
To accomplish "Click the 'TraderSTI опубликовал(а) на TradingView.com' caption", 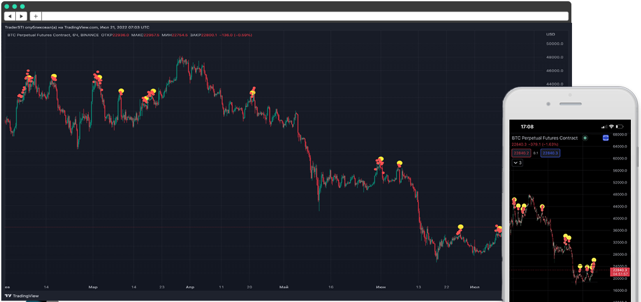I will click(51, 27).
